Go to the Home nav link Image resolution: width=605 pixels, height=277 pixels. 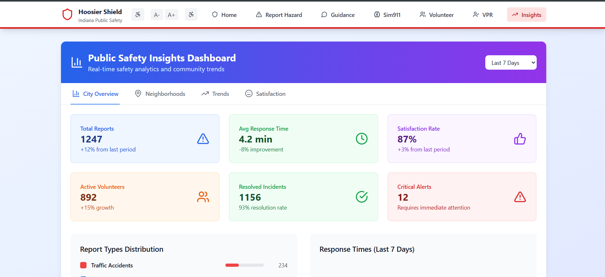(x=224, y=15)
